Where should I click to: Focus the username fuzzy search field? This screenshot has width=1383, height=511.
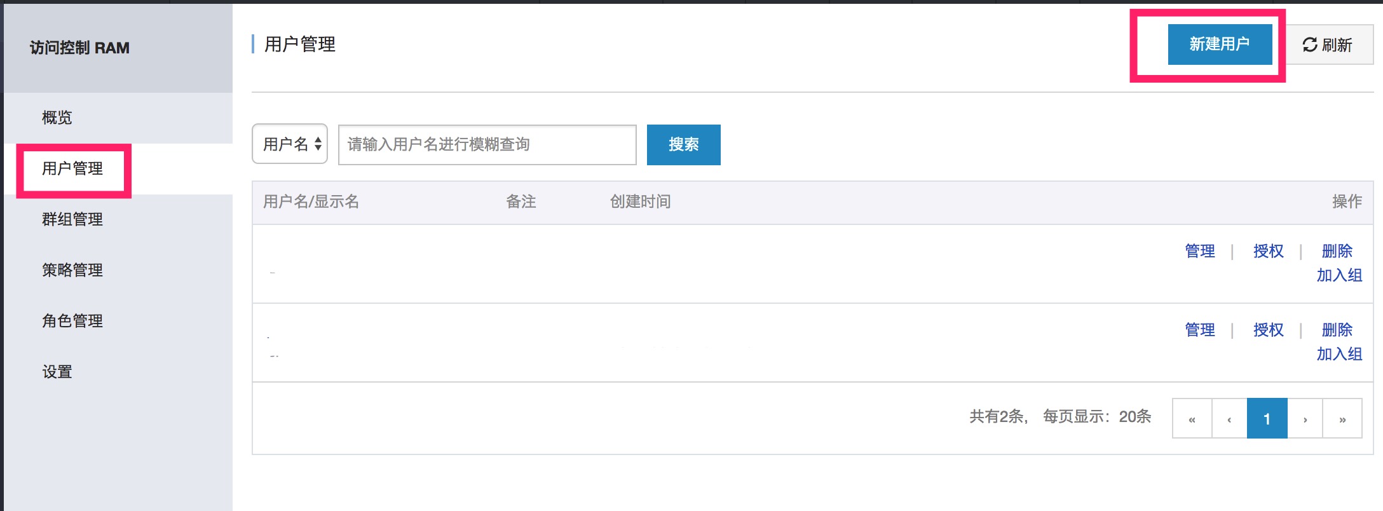[x=487, y=145]
